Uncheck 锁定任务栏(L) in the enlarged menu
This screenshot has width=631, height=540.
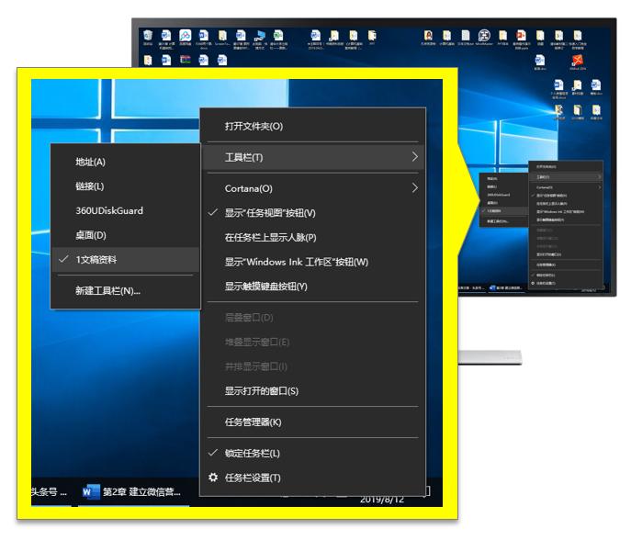point(312,453)
